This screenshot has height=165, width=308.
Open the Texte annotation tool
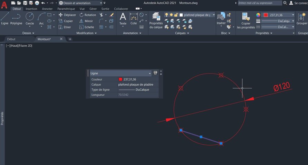123,18
